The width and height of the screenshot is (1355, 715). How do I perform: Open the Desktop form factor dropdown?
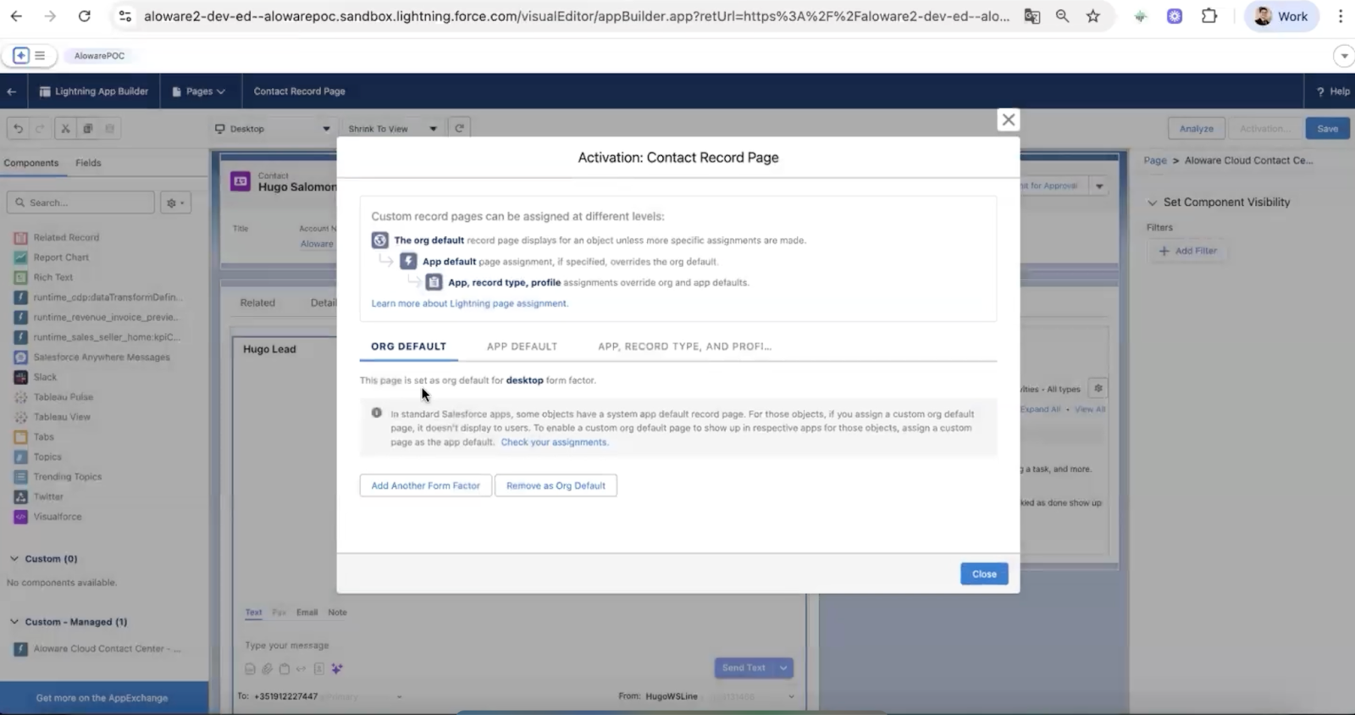tap(272, 129)
